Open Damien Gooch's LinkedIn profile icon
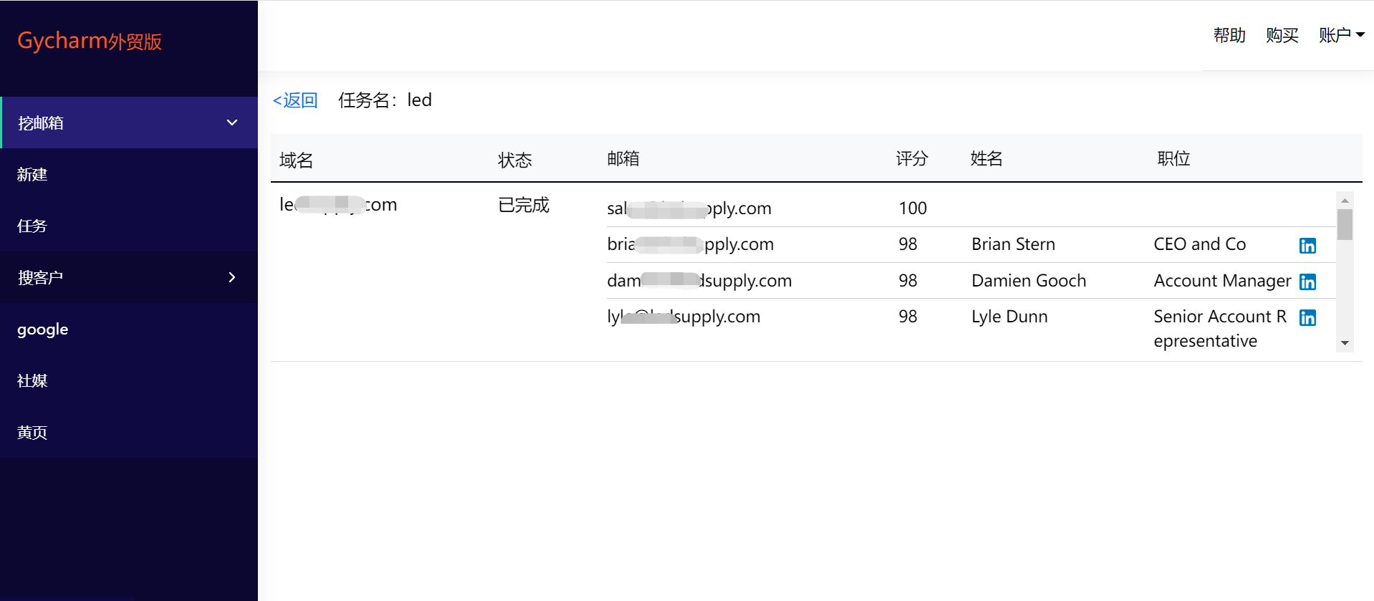The height and width of the screenshot is (601, 1374). click(1307, 282)
